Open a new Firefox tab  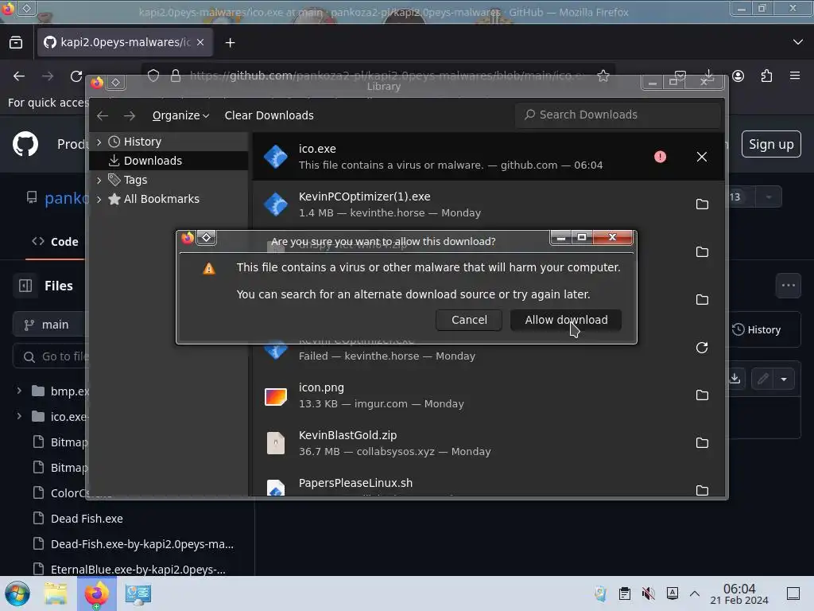point(230,43)
